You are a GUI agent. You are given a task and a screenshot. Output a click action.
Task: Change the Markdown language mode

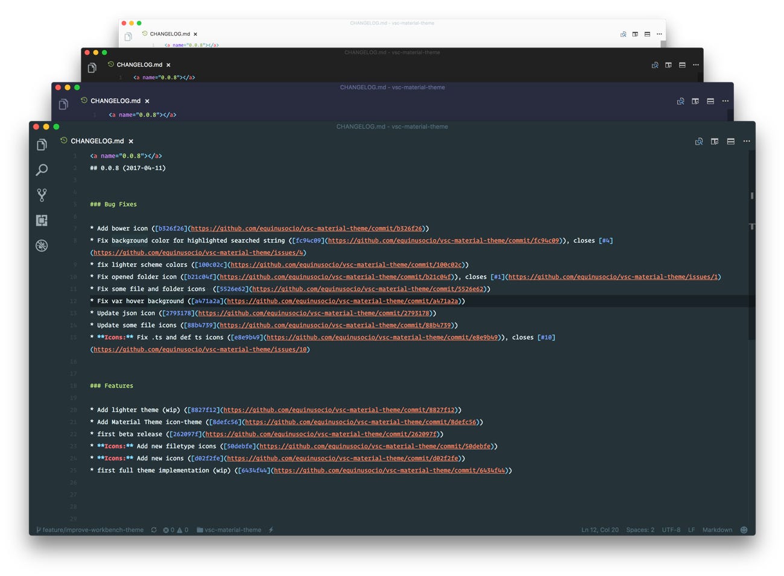click(x=717, y=530)
